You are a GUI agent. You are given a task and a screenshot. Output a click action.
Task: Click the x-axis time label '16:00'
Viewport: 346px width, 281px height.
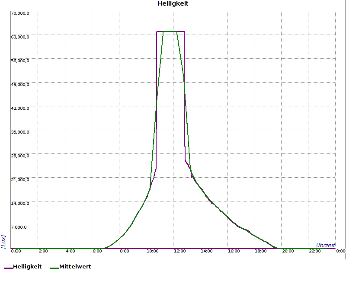[x=234, y=251]
